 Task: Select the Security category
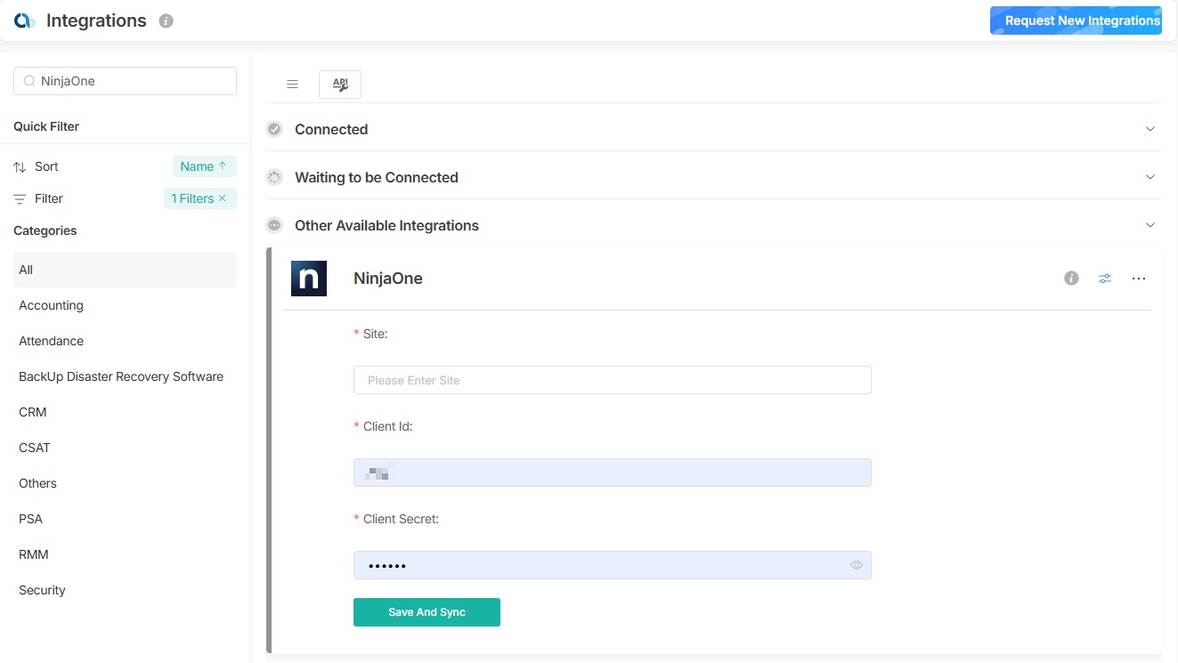(x=43, y=590)
